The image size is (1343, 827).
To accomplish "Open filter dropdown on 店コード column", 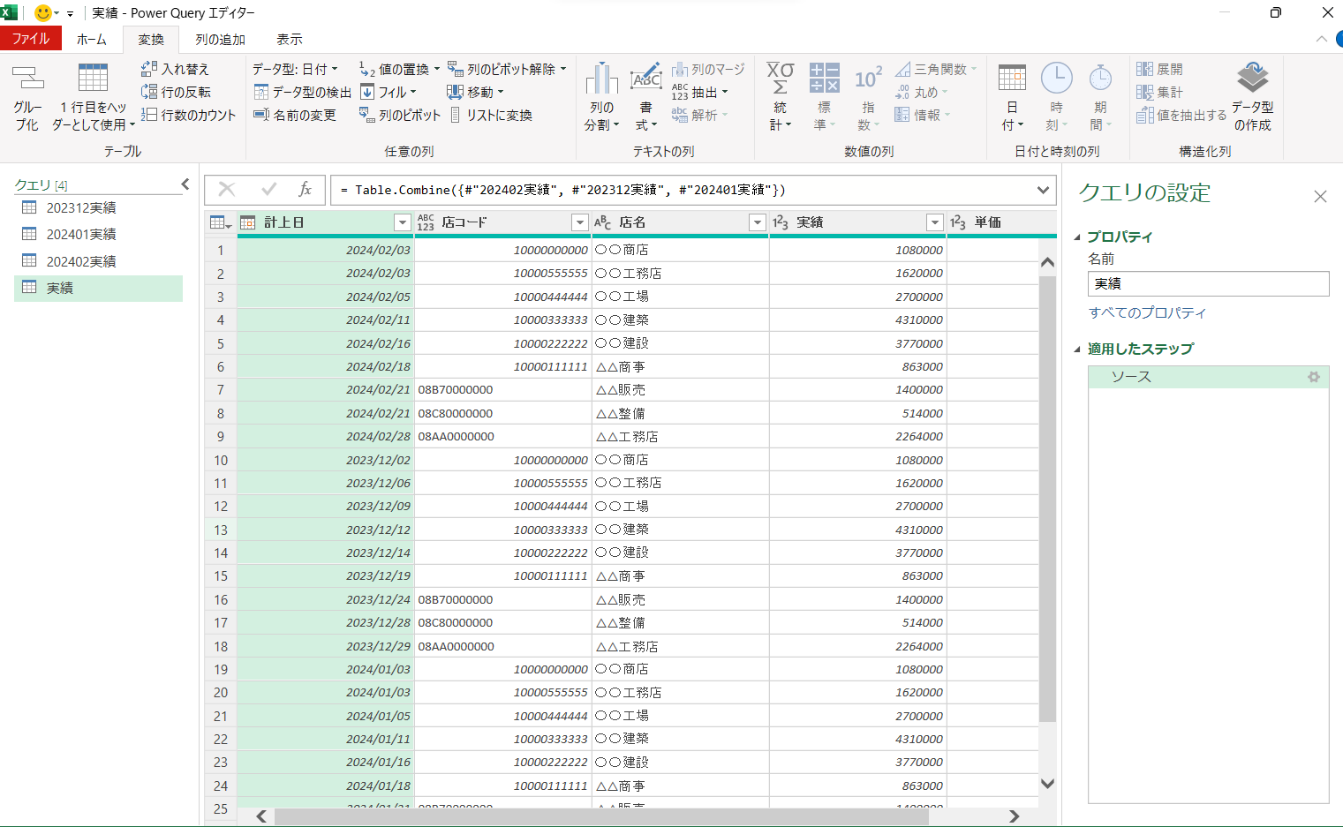I will click(x=580, y=222).
